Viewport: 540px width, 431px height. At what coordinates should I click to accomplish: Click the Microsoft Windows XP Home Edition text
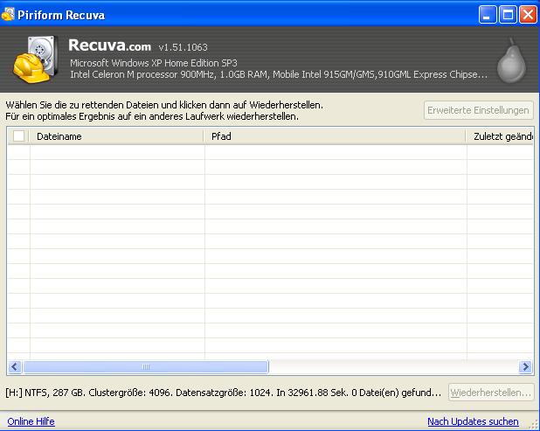(154, 63)
